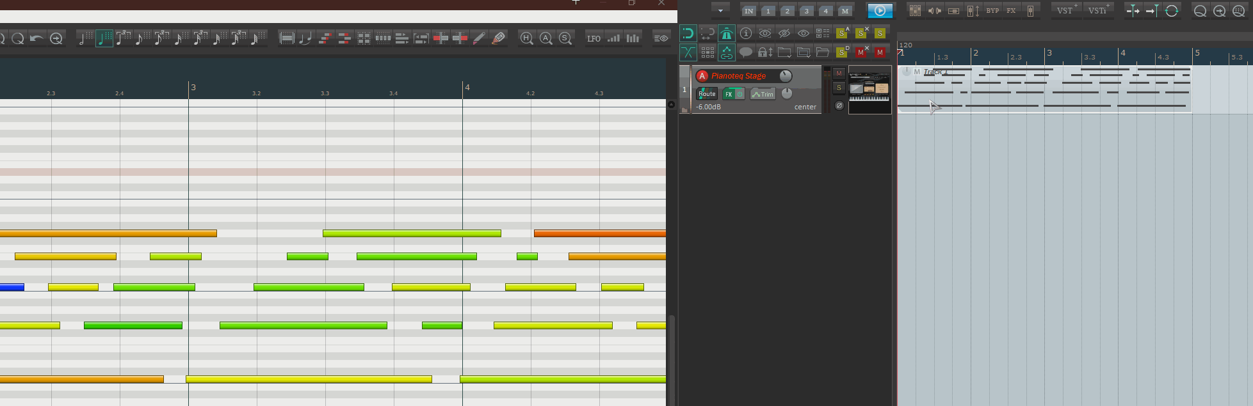The height and width of the screenshot is (406, 1253).
Task: Open the Route button on track
Action: (707, 94)
